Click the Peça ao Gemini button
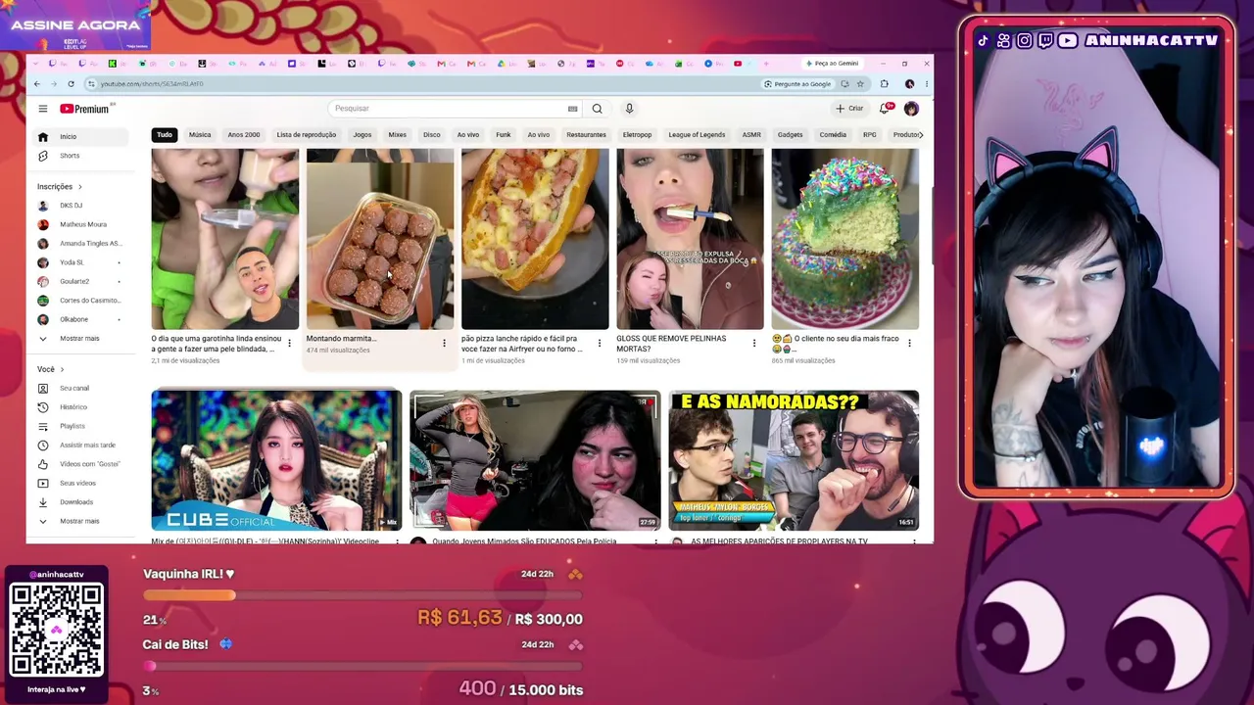The width and height of the screenshot is (1254, 705). tap(831, 64)
